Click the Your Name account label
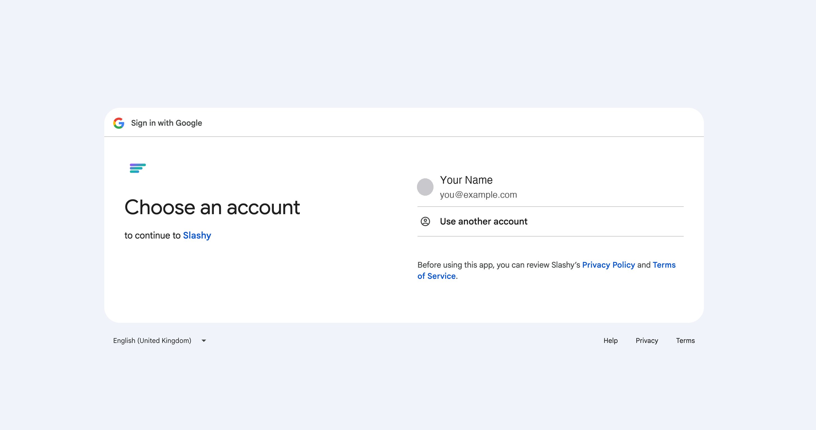Image resolution: width=816 pixels, height=430 pixels. pos(466,180)
